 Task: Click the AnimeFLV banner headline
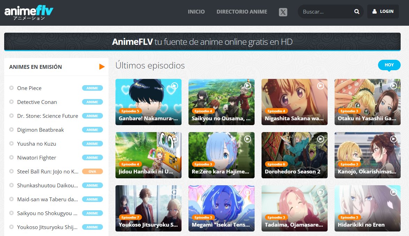pos(202,42)
